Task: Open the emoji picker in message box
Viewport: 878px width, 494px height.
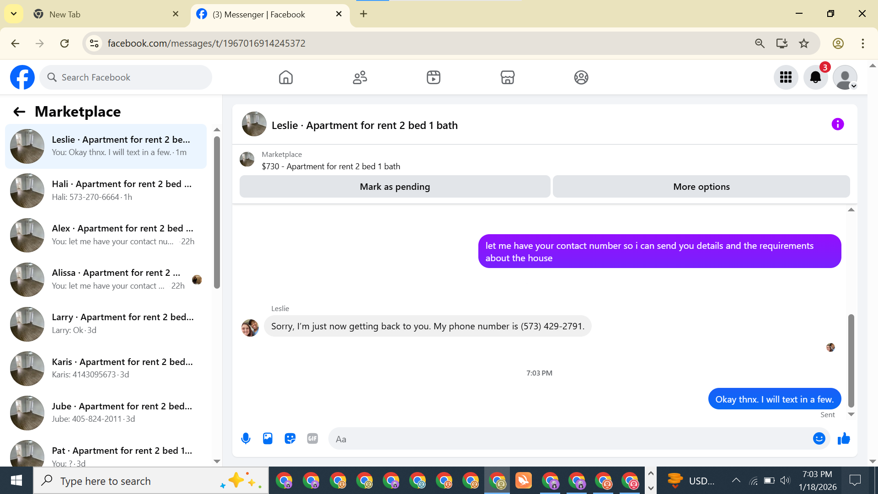Action: click(x=819, y=439)
